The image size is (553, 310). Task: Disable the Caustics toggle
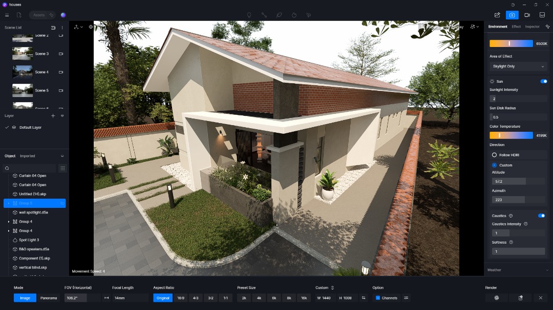541,216
